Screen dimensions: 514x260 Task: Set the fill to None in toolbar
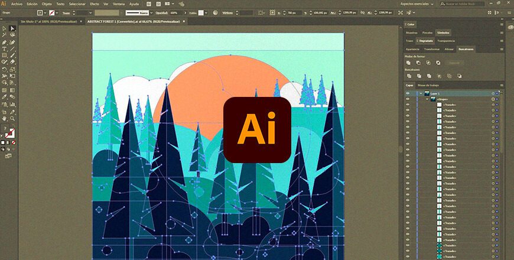click(14, 142)
